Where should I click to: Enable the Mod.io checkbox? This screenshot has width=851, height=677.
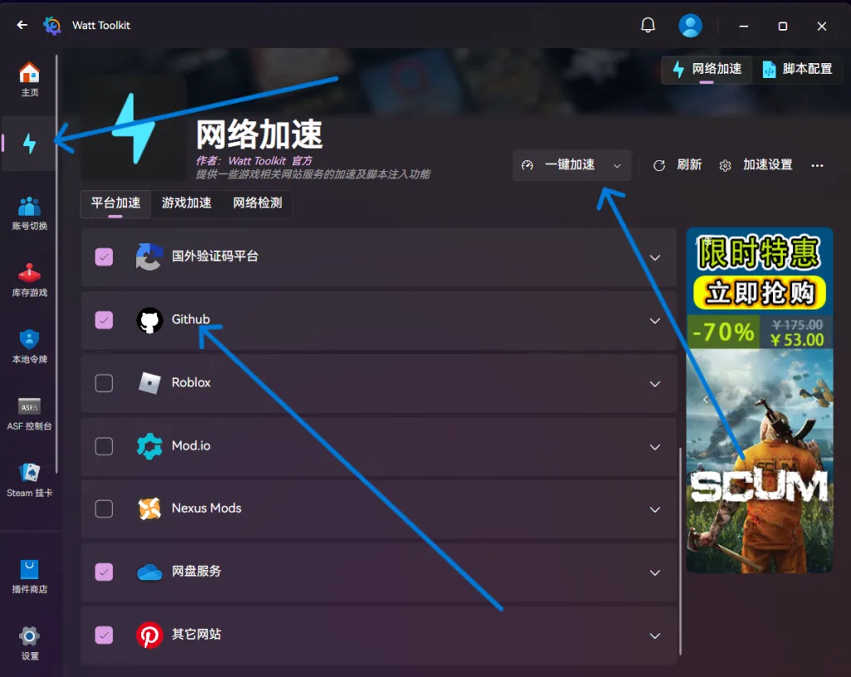pyautogui.click(x=104, y=446)
